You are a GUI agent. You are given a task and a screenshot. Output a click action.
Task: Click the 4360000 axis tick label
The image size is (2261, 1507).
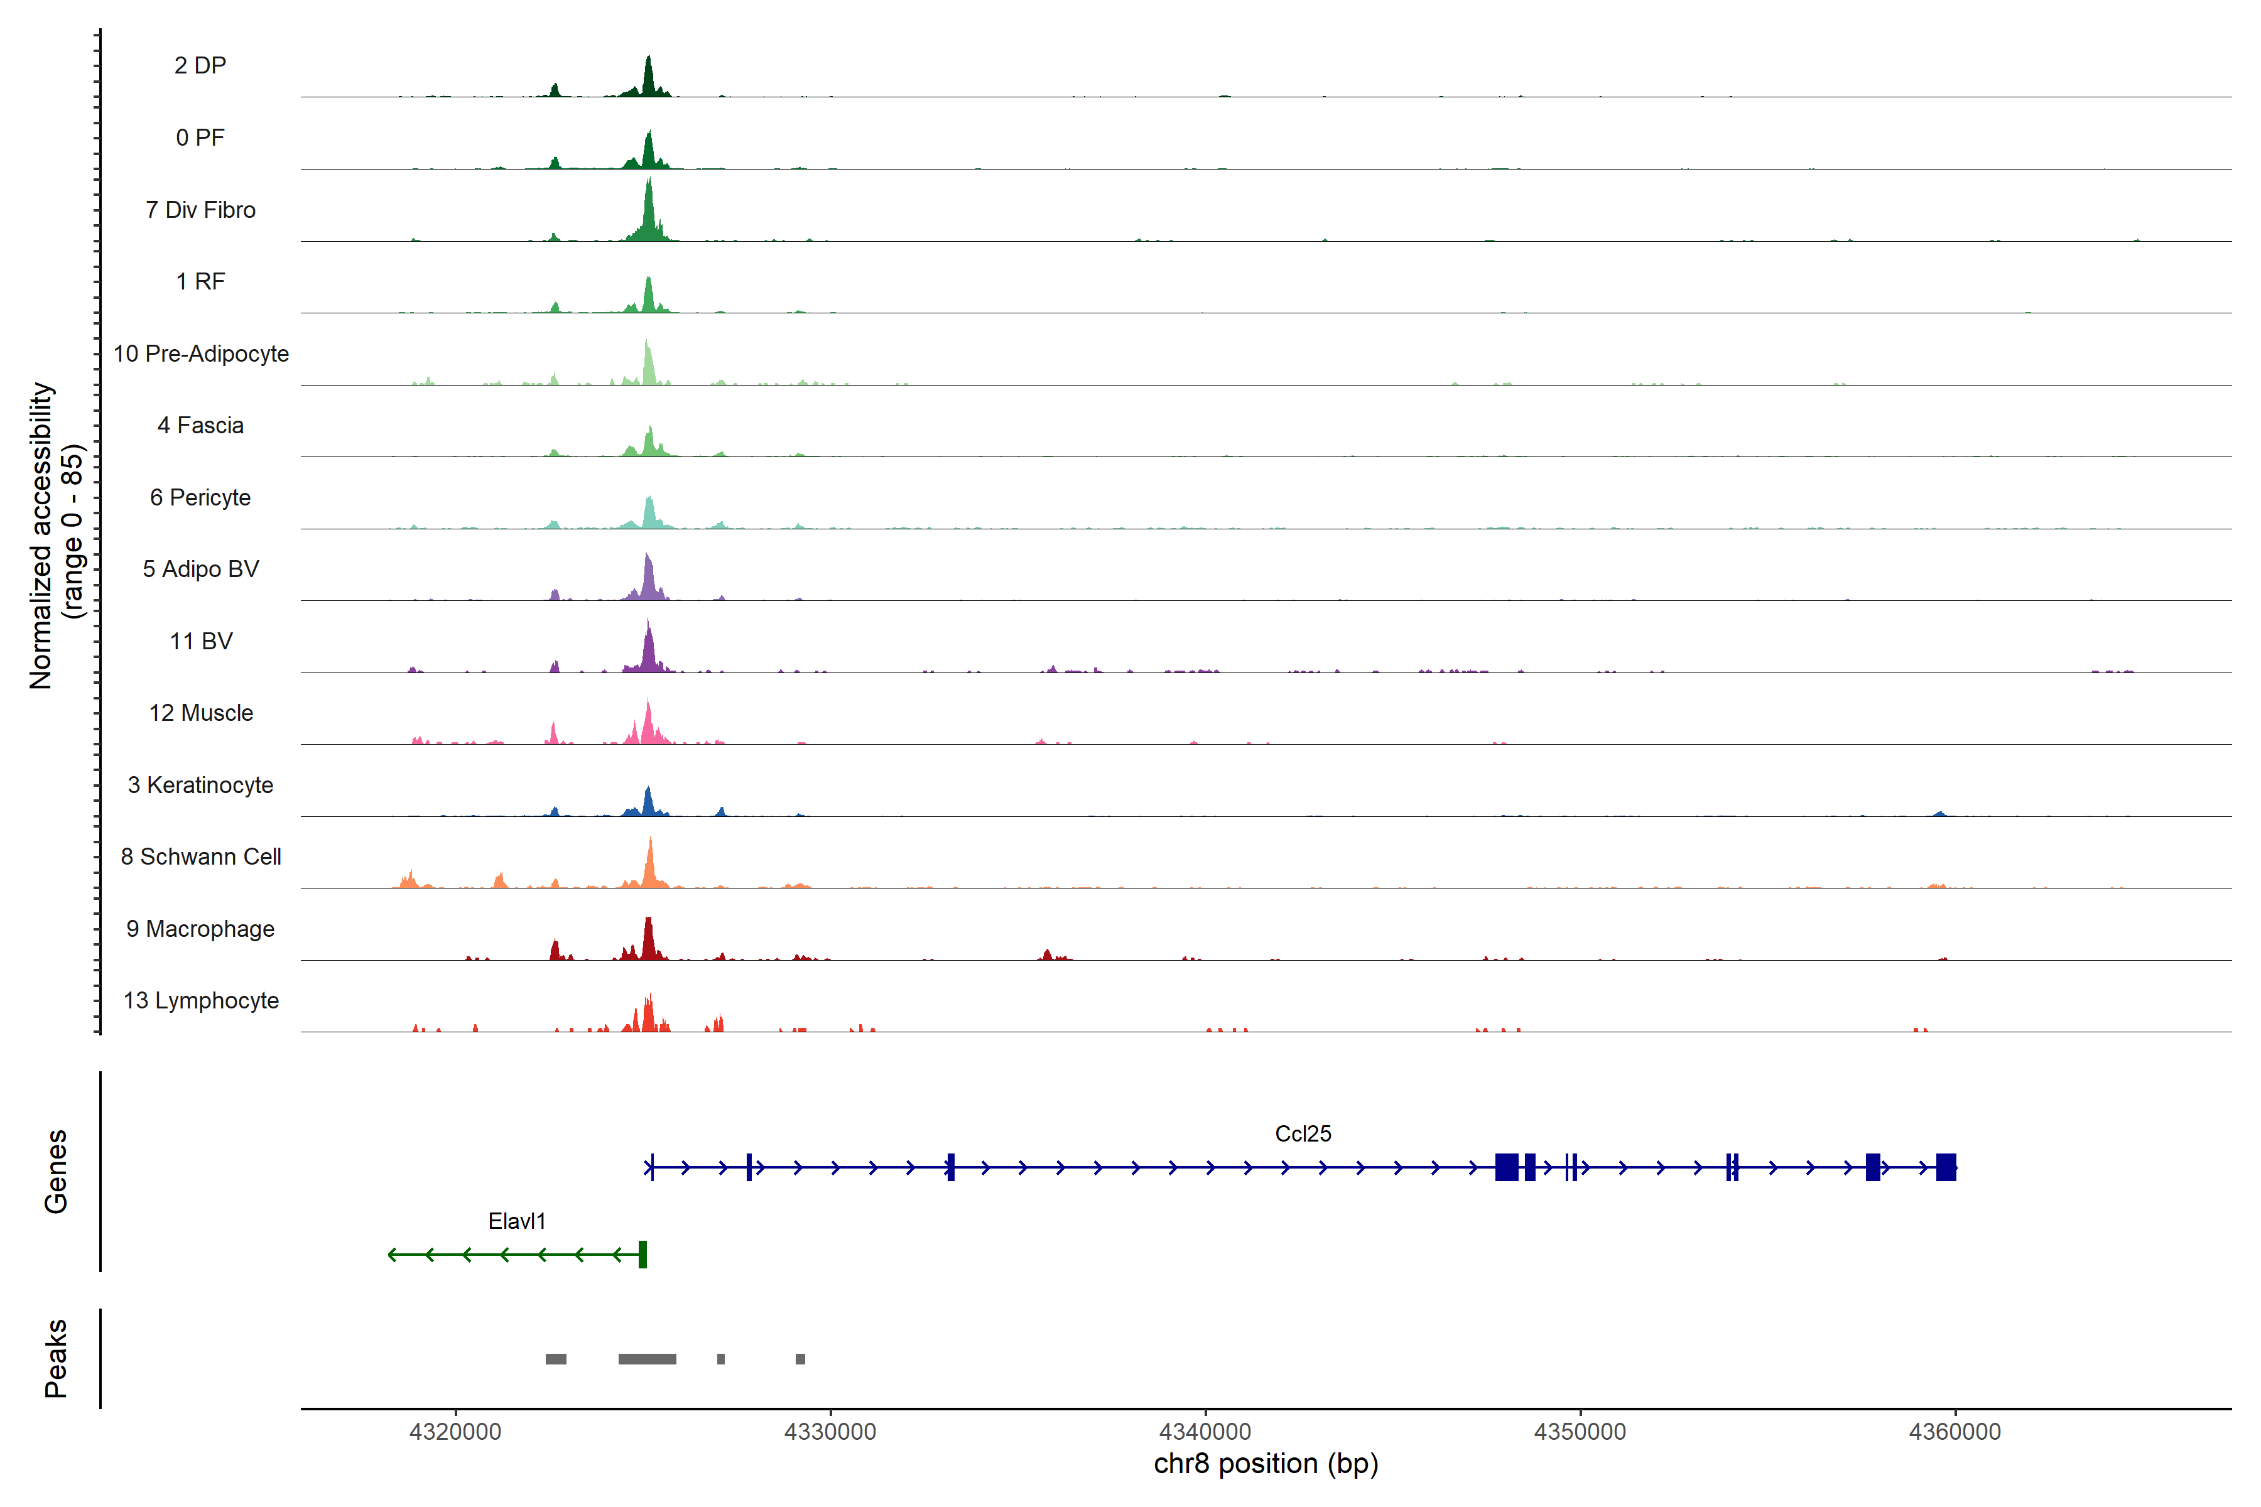coord(1955,1431)
